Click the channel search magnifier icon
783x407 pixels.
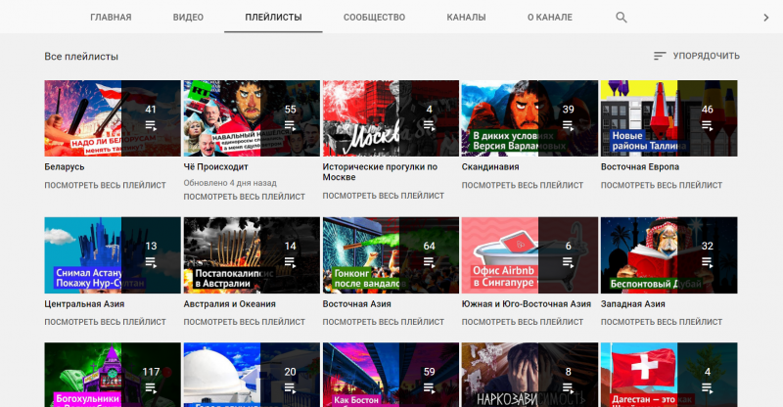click(621, 18)
